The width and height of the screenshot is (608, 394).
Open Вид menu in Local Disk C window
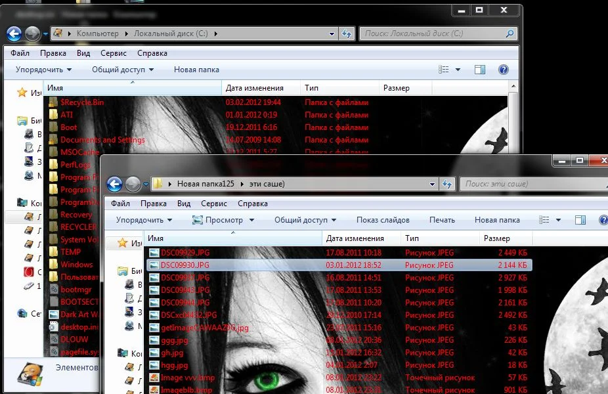click(x=83, y=53)
